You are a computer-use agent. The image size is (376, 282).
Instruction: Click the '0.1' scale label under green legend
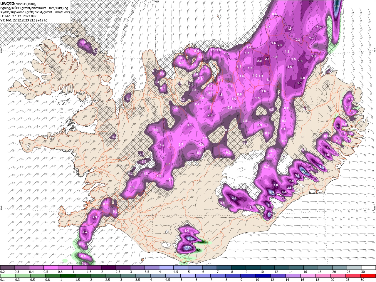(x=2, y=280)
